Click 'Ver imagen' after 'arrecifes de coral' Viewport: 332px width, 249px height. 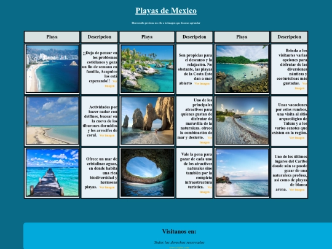click(107, 135)
